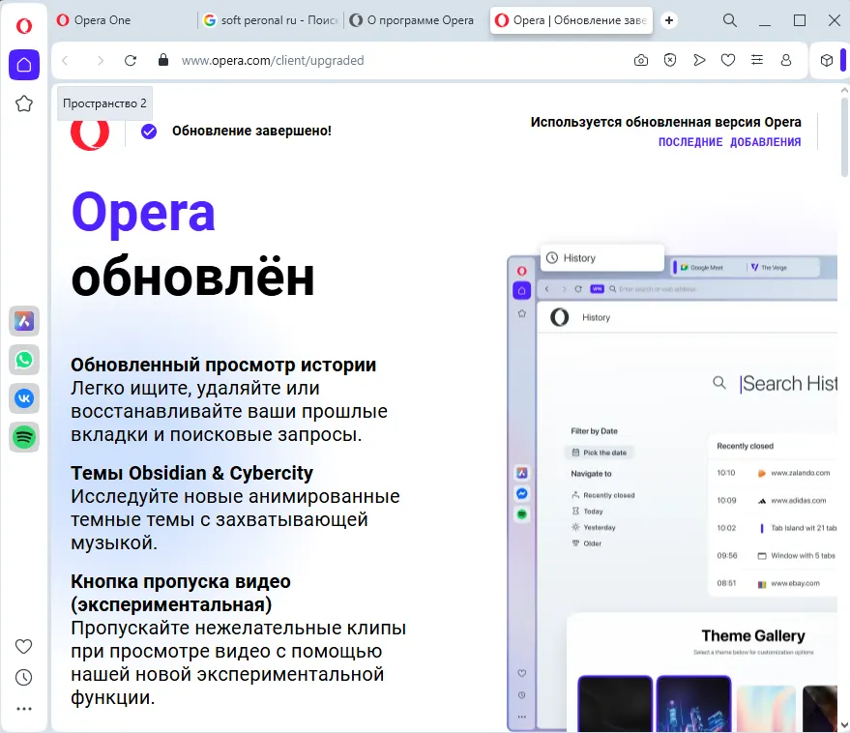Expand sidebar options via the three dots
Viewport: 850px width, 733px height.
pyautogui.click(x=23, y=708)
